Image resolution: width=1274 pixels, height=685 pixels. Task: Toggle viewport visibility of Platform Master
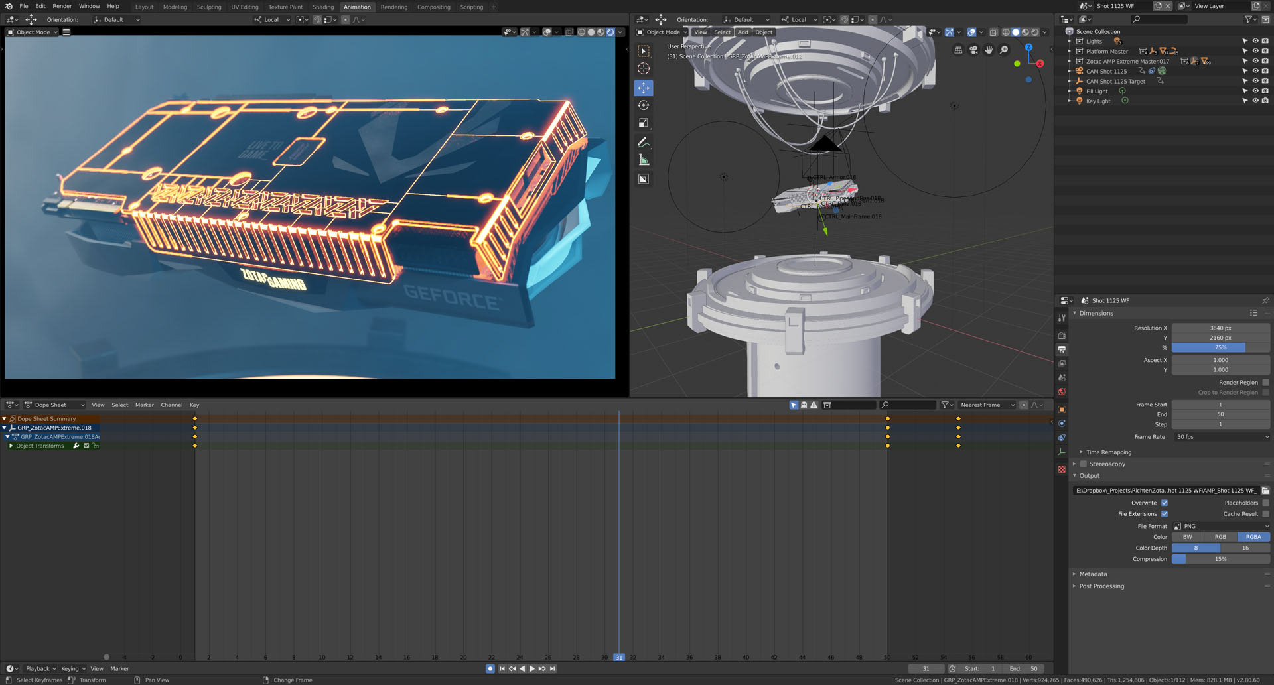click(1255, 51)
